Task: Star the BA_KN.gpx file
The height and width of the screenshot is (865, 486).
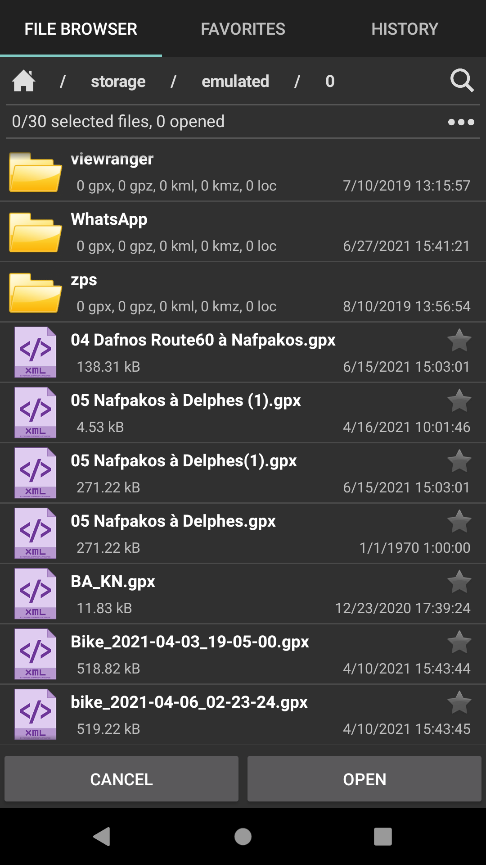Action: pos(459,582)
